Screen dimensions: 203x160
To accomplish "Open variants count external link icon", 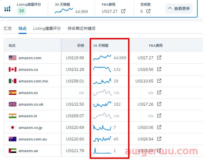I will click(x=148, y=11).
